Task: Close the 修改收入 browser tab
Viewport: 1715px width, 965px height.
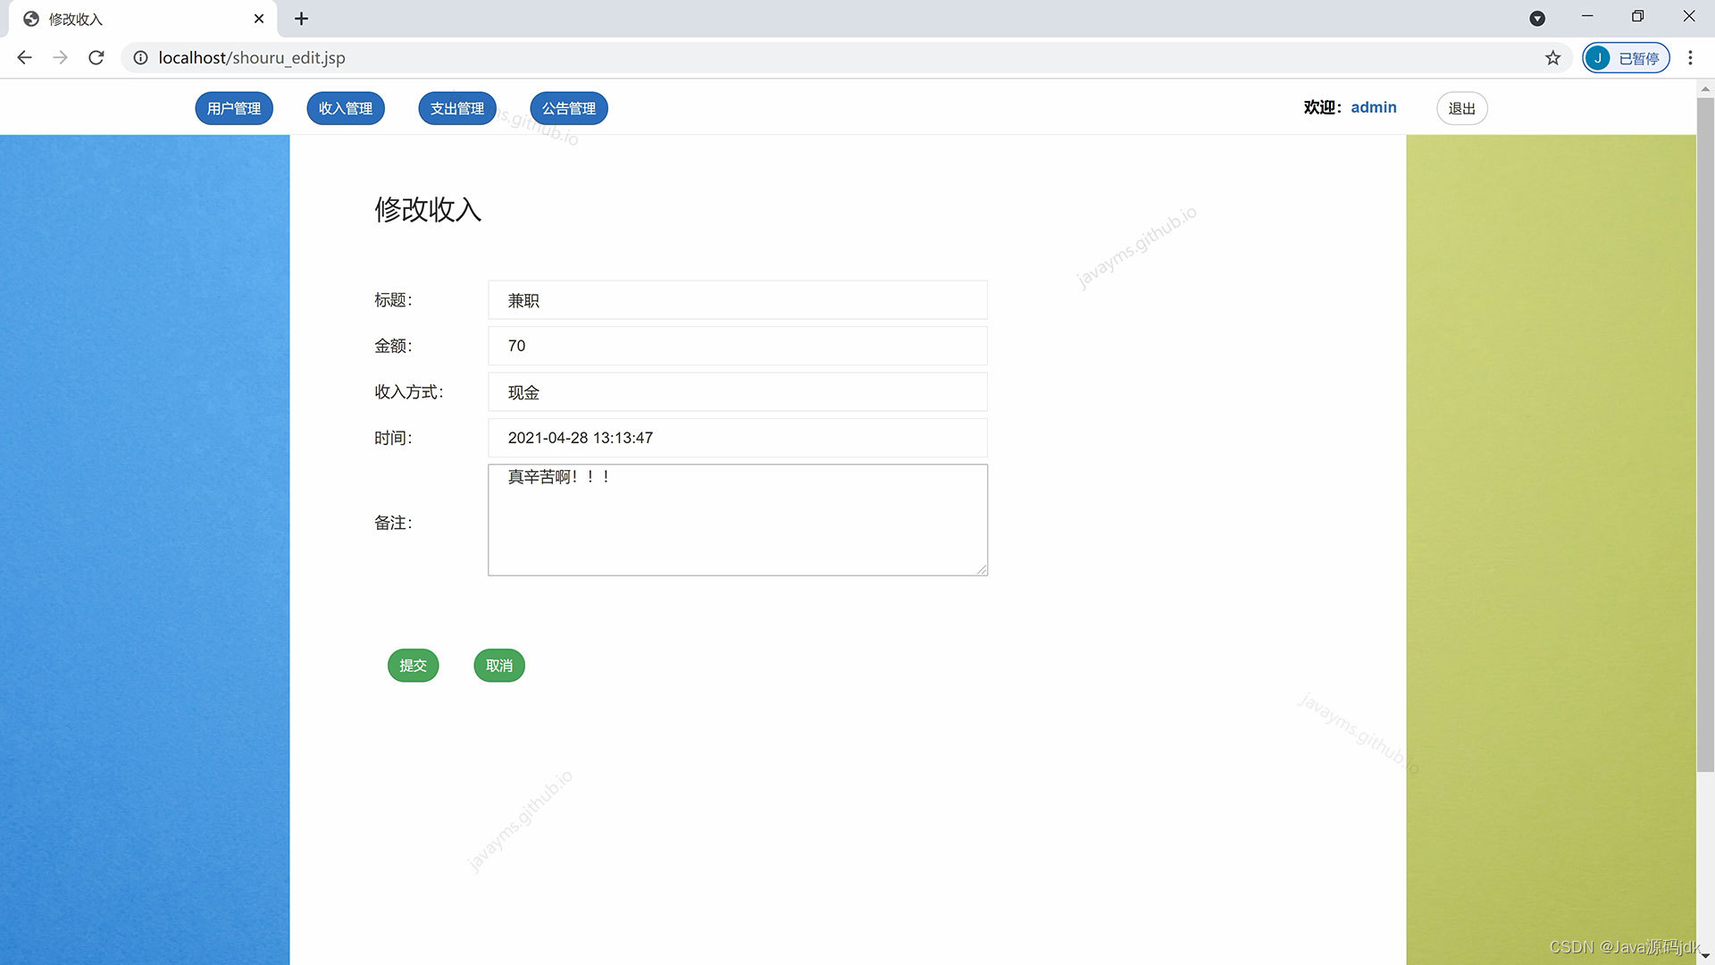Action: pyautogui.click(x=259, y=18)
